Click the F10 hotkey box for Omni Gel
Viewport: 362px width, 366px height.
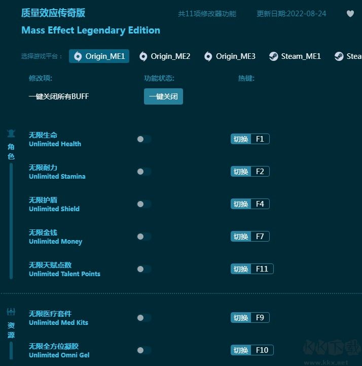[x=262, y=350]
